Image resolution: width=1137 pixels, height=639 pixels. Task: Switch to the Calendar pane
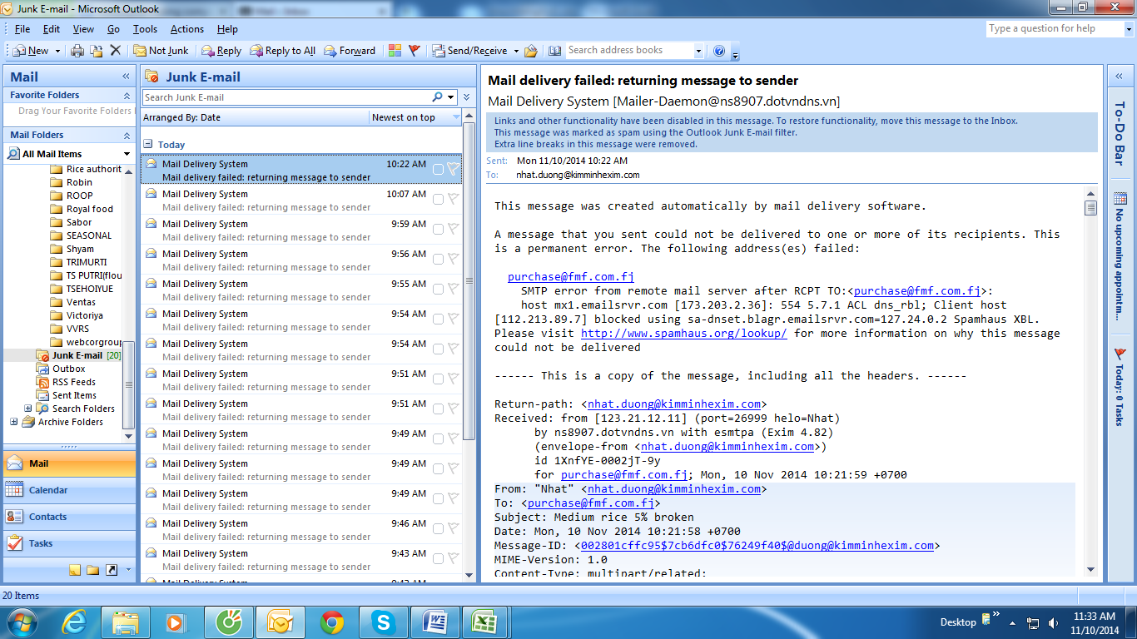pyautogui.click(x=69, y=490)
